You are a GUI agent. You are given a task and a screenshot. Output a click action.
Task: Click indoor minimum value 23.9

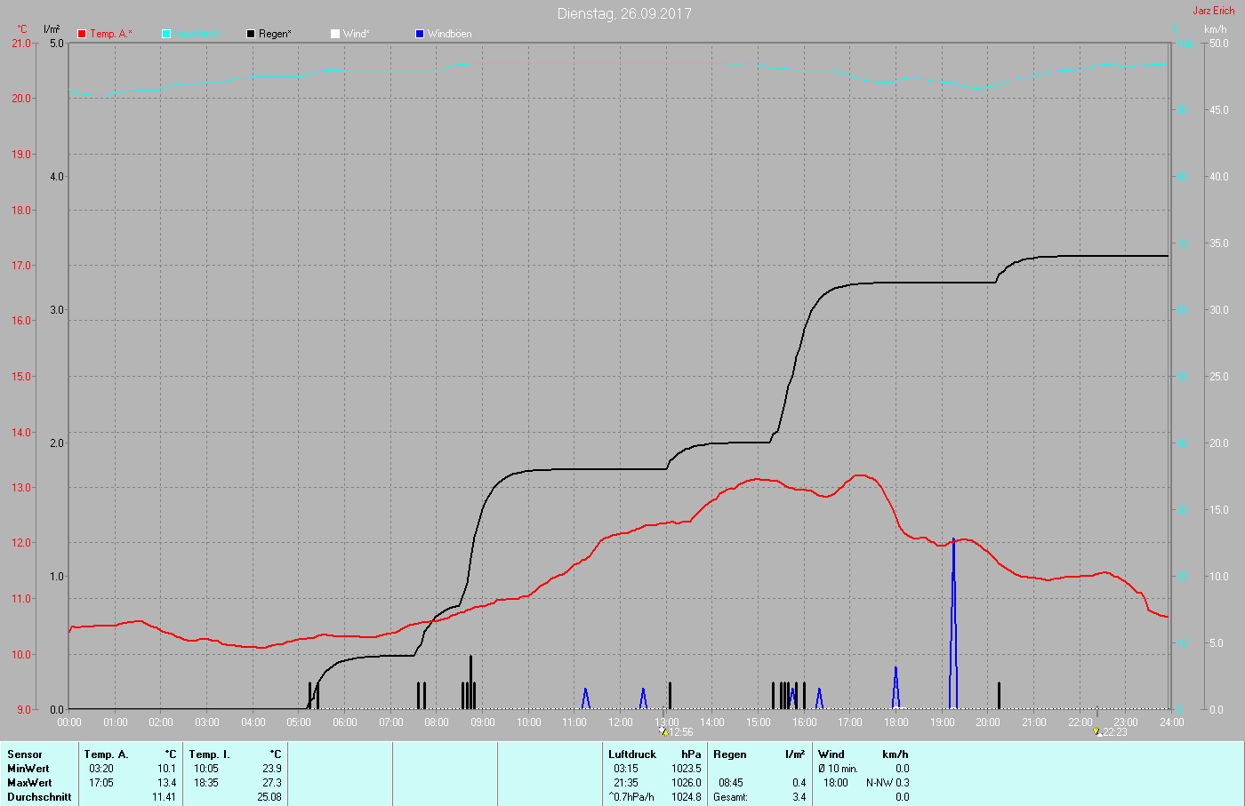tap(271, 769)
